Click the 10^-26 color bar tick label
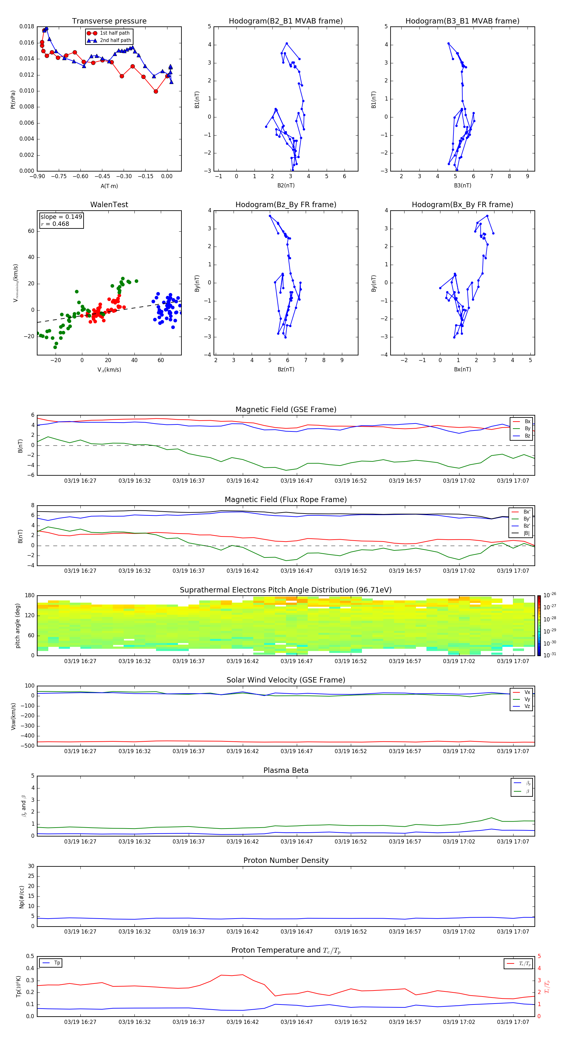Screen dimensions: 572x1050 click(550, 595)
